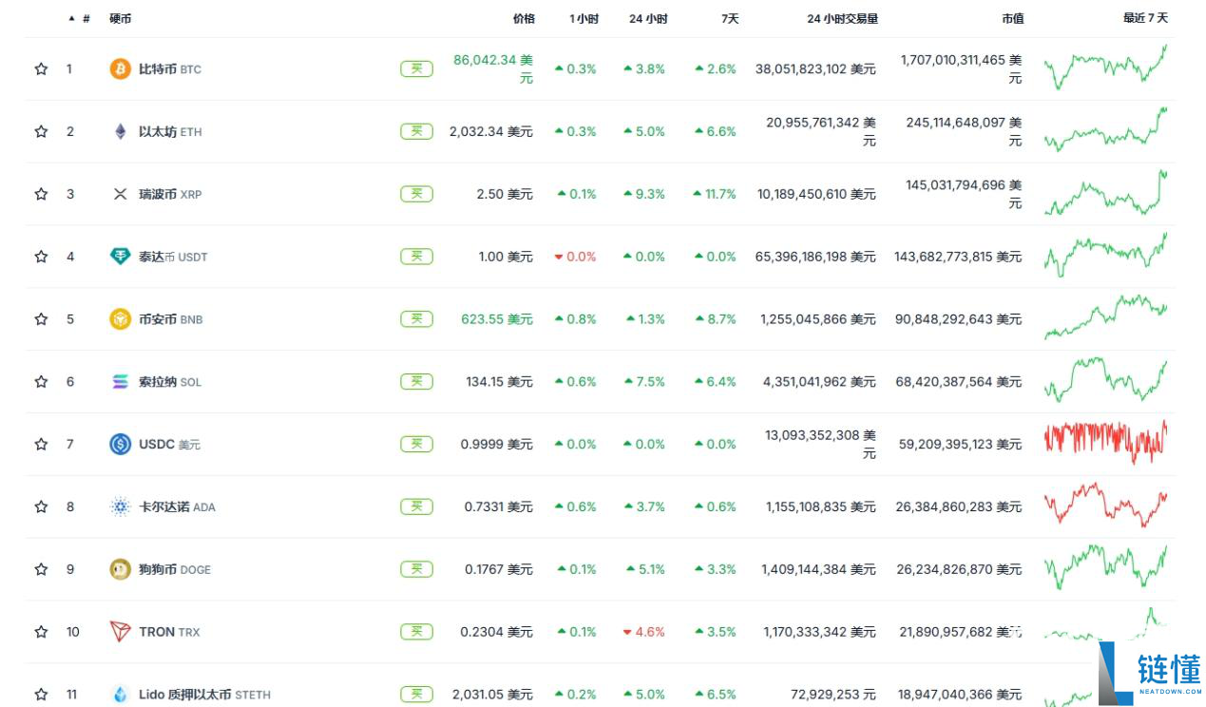
Task: Sort by 价格 price column
Action: tap(524, 18)
